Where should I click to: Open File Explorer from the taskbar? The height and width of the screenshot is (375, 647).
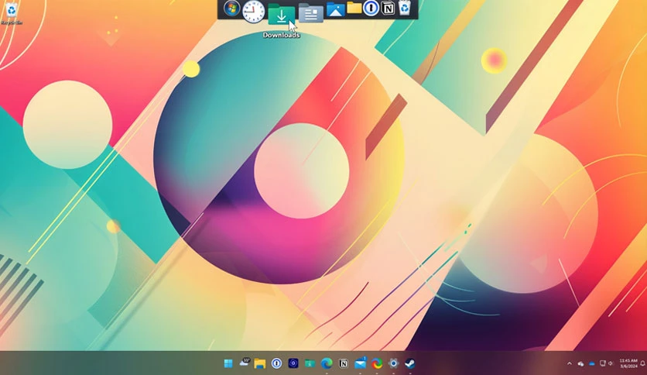click(260, 363)
